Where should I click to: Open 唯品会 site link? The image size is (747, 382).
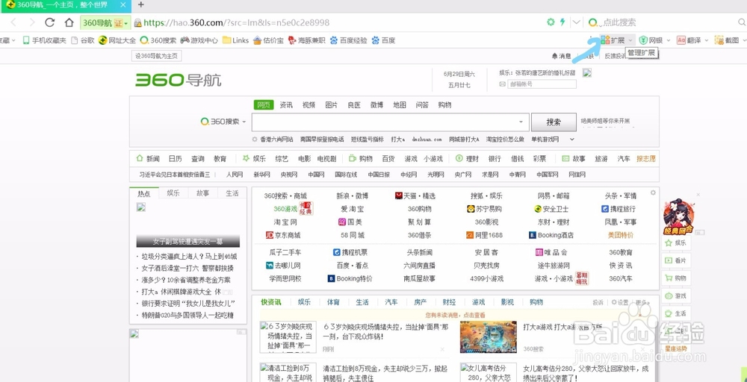pos(552,252)
